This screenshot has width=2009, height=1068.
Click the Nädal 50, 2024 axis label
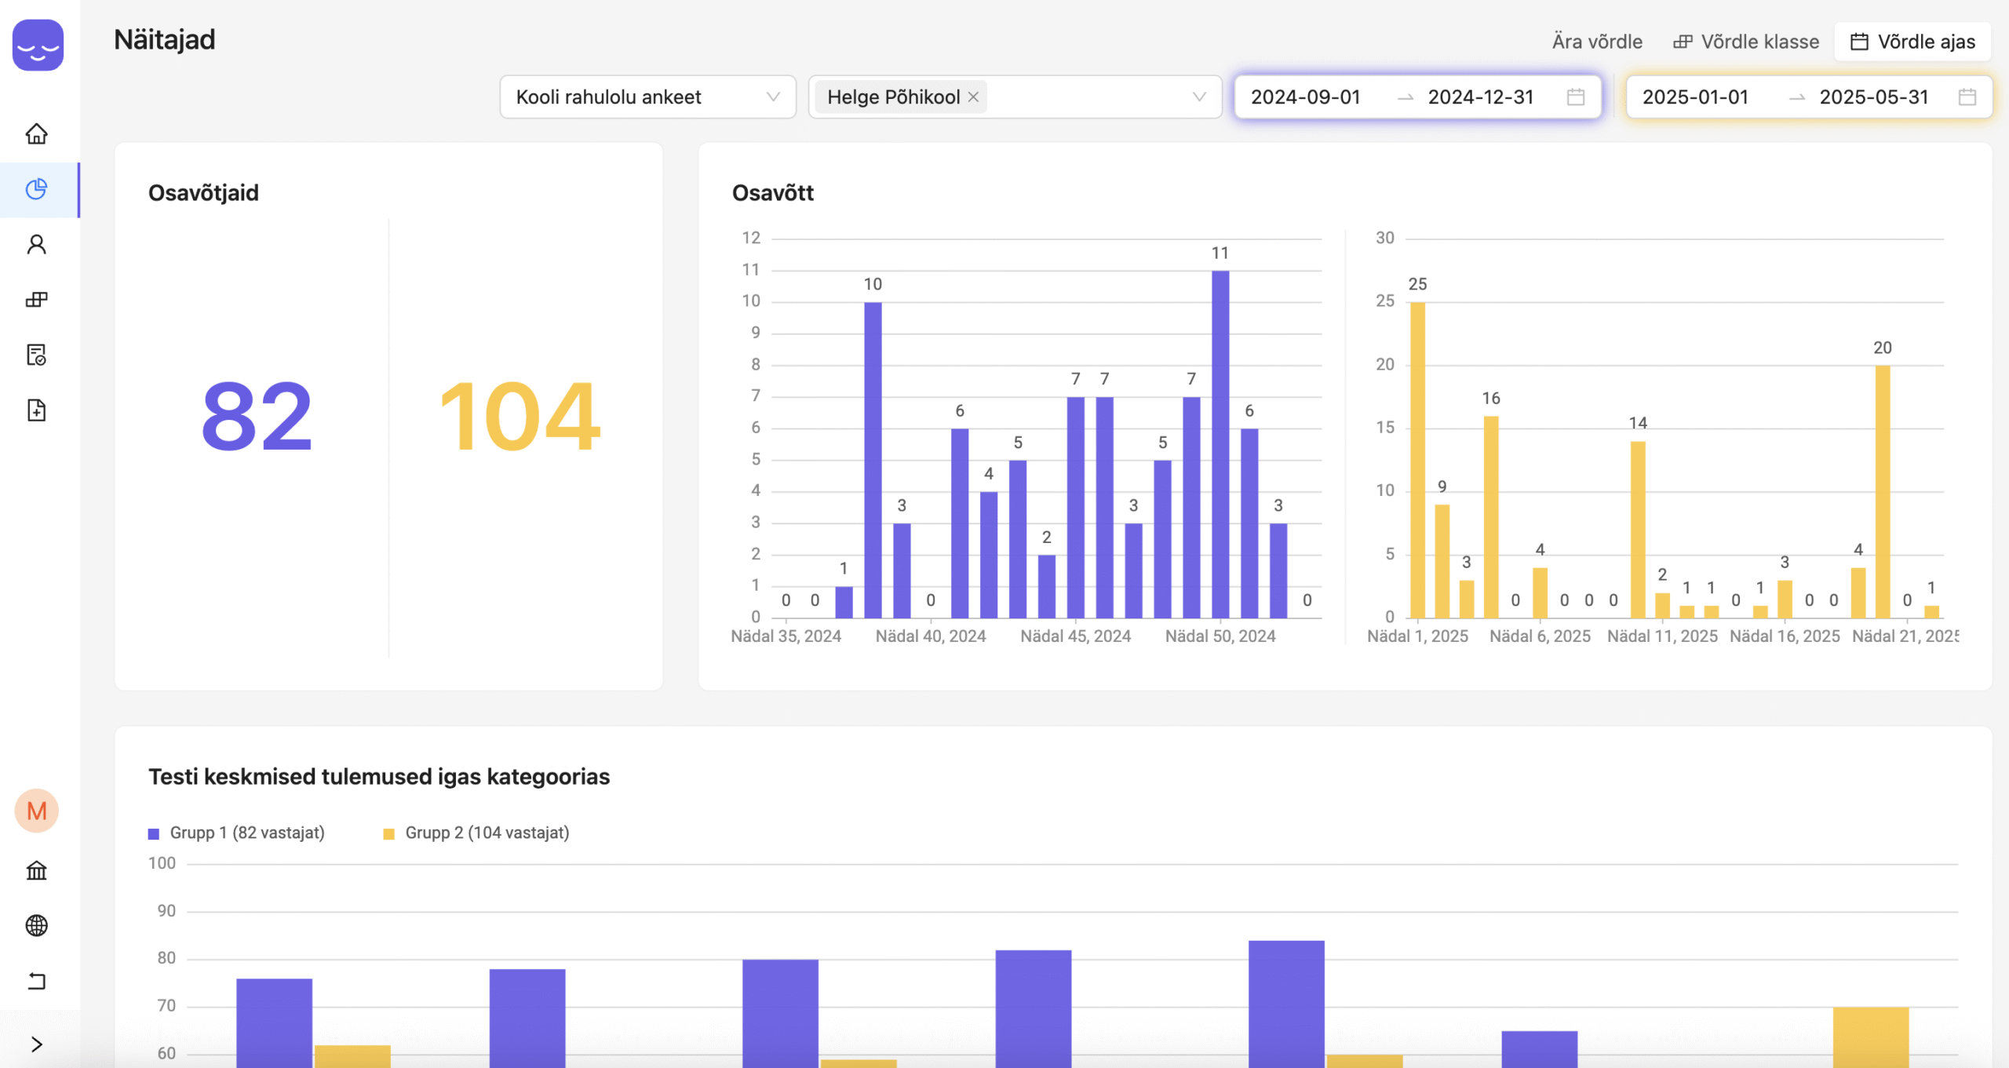(x=1220, y=636)
